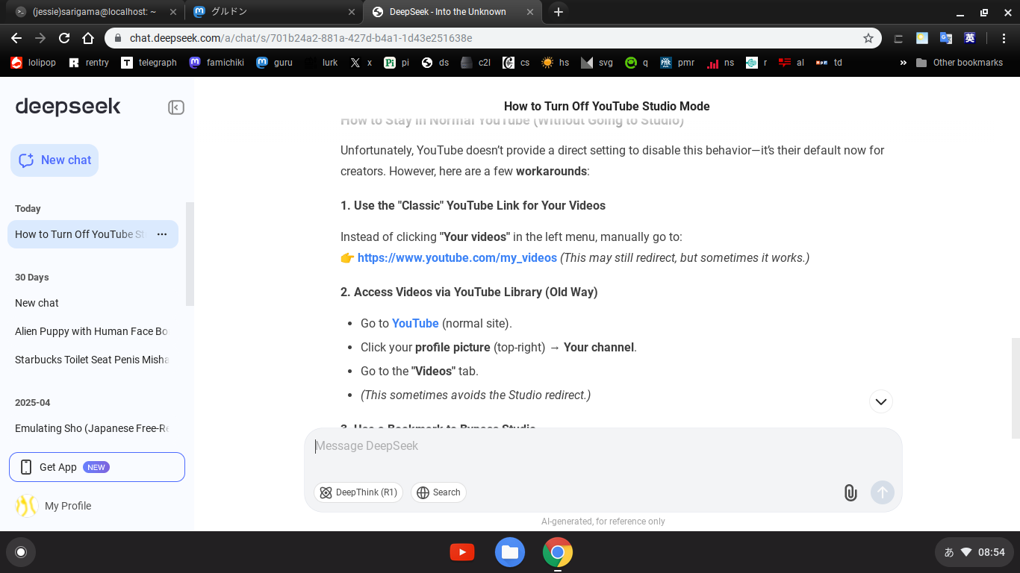Open the ds bookmark
1020x573 pixels.
point(435,63)
